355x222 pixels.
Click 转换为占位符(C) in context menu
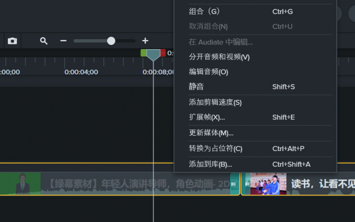tap(216, 148)
